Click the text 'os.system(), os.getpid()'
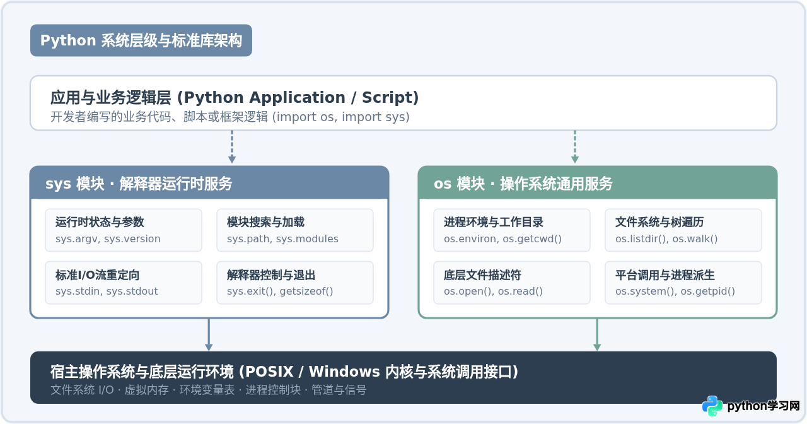The width and height of the screenshot is (807, 424). [675, 291]
